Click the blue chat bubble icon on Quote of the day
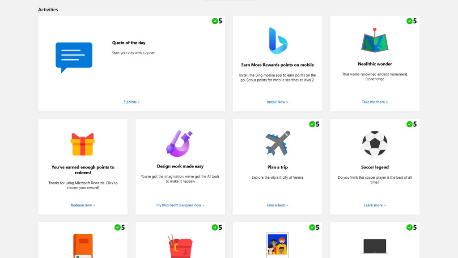This screenshot has height=258, width=458. point(74,57)
